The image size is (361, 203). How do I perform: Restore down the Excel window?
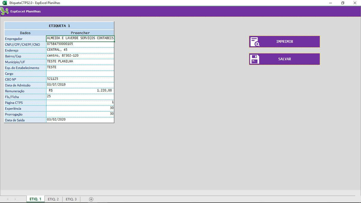click(343, 3)
